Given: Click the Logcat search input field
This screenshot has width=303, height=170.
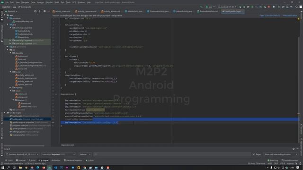Looking at the screenshot, I should coord(172,154).
